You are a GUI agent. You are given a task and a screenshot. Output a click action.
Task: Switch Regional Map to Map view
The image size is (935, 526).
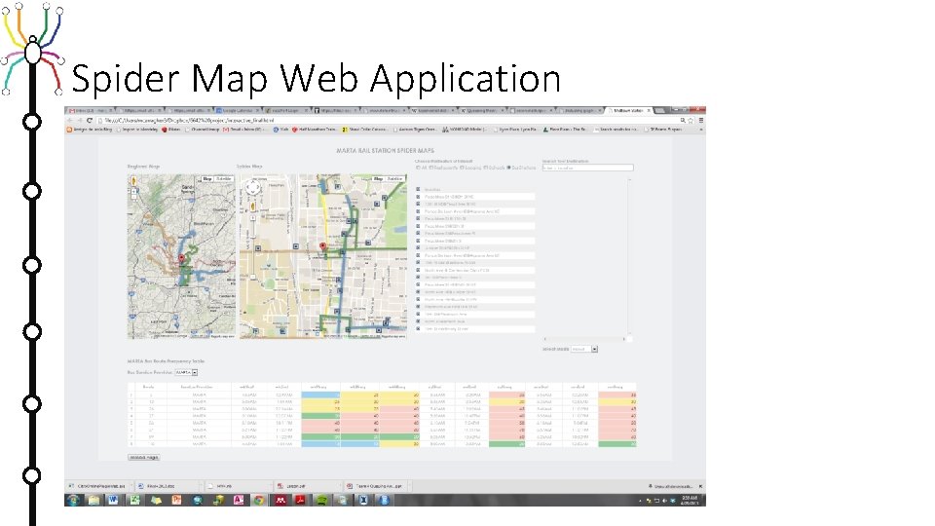206,179
